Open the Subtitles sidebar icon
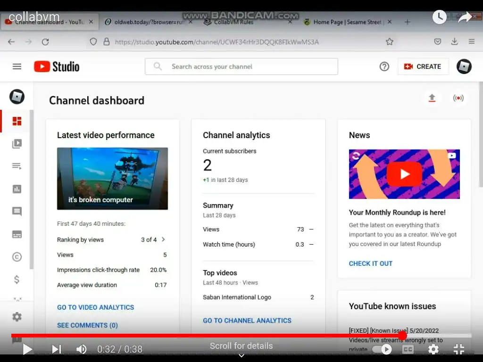This screenshot has height=362, width=483. 17,234
